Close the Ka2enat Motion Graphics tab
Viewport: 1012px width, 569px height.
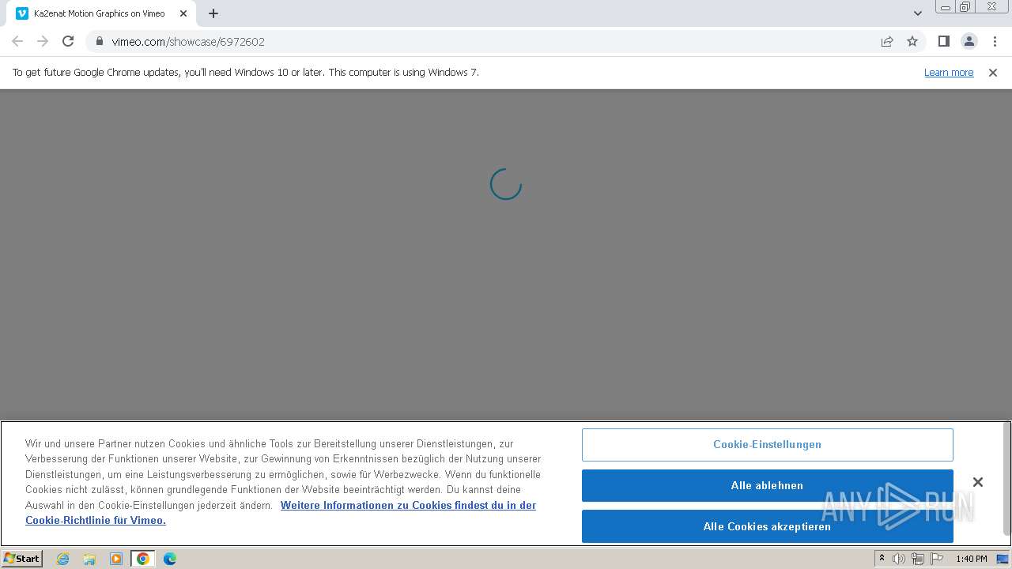click(x=183, y=13)
